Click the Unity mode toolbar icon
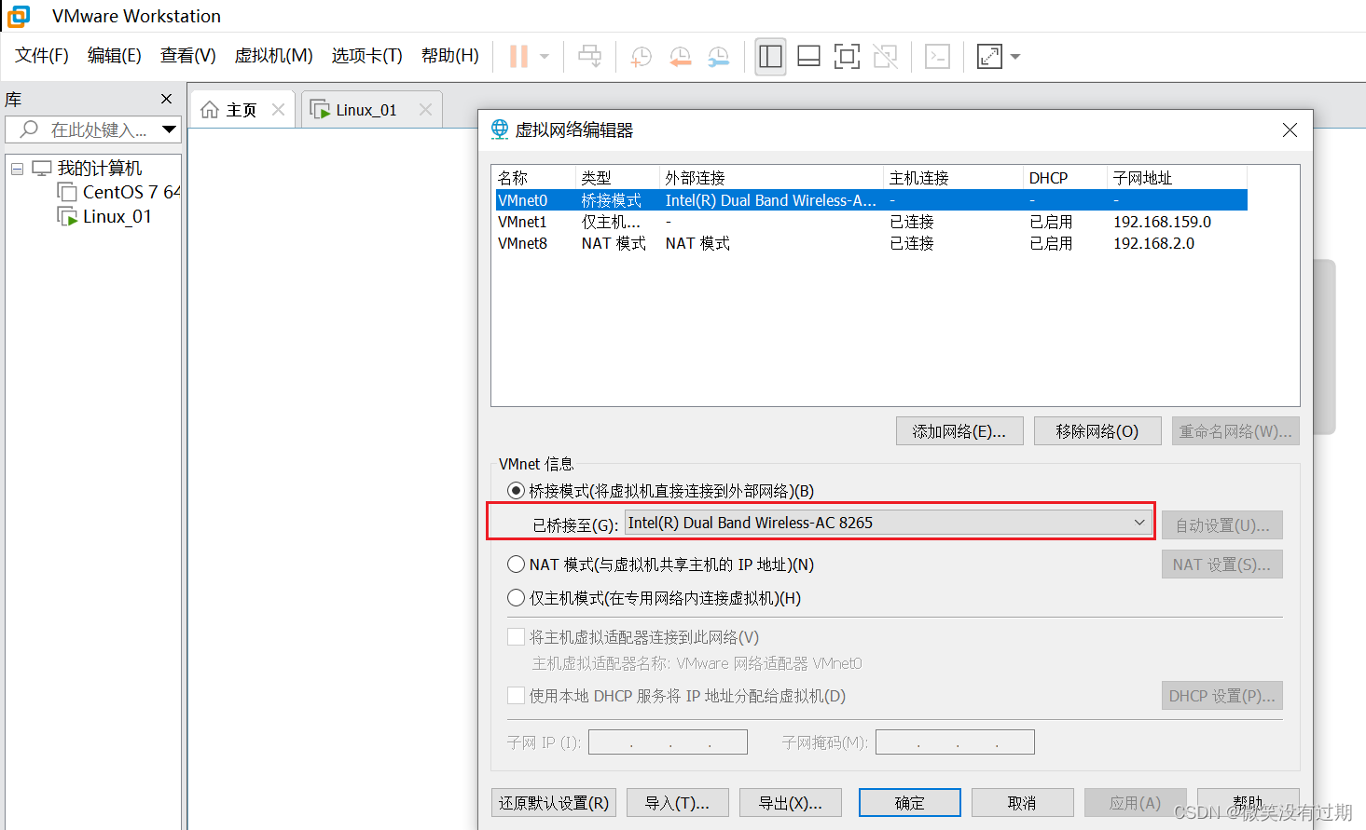The image size is (1366, 830). (x=885, y=57)
